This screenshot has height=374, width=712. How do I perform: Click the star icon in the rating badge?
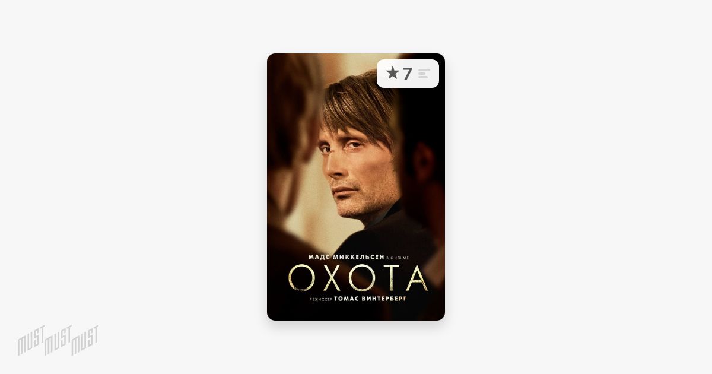[392, 73]
